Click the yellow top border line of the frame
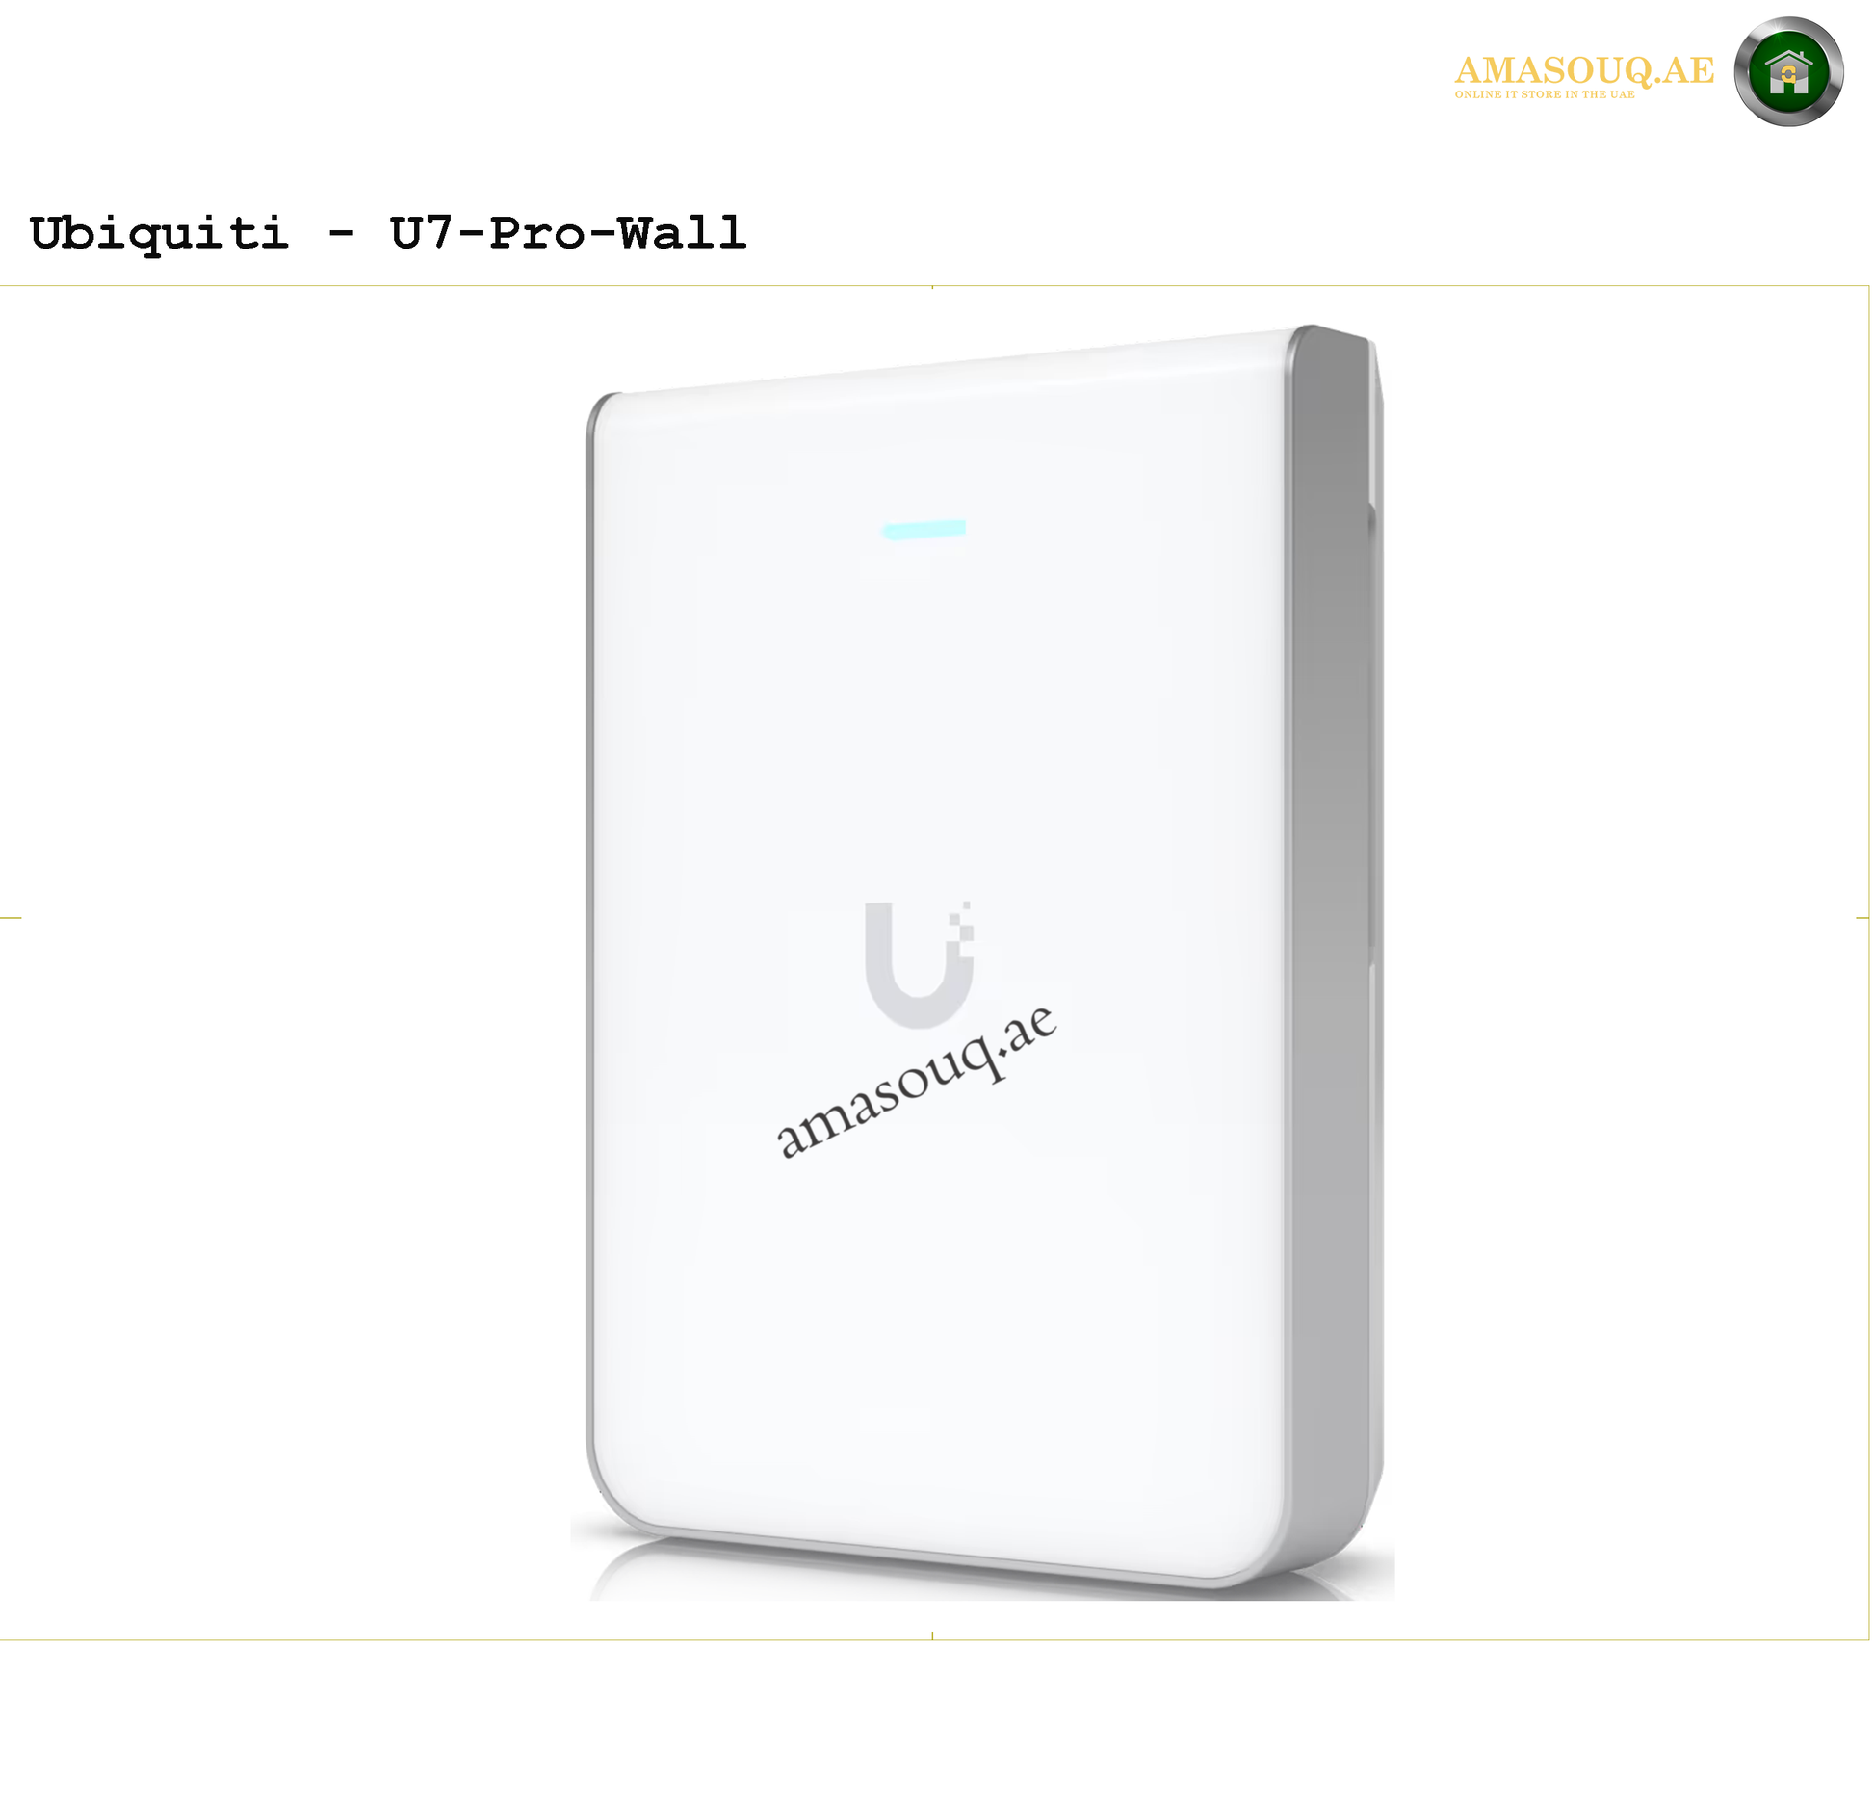 [934, 286]
